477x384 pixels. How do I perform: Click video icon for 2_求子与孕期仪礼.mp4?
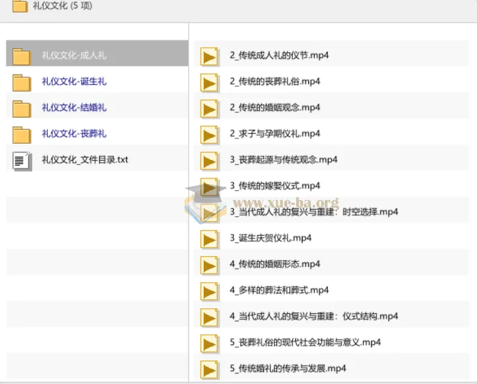[209, 135]
